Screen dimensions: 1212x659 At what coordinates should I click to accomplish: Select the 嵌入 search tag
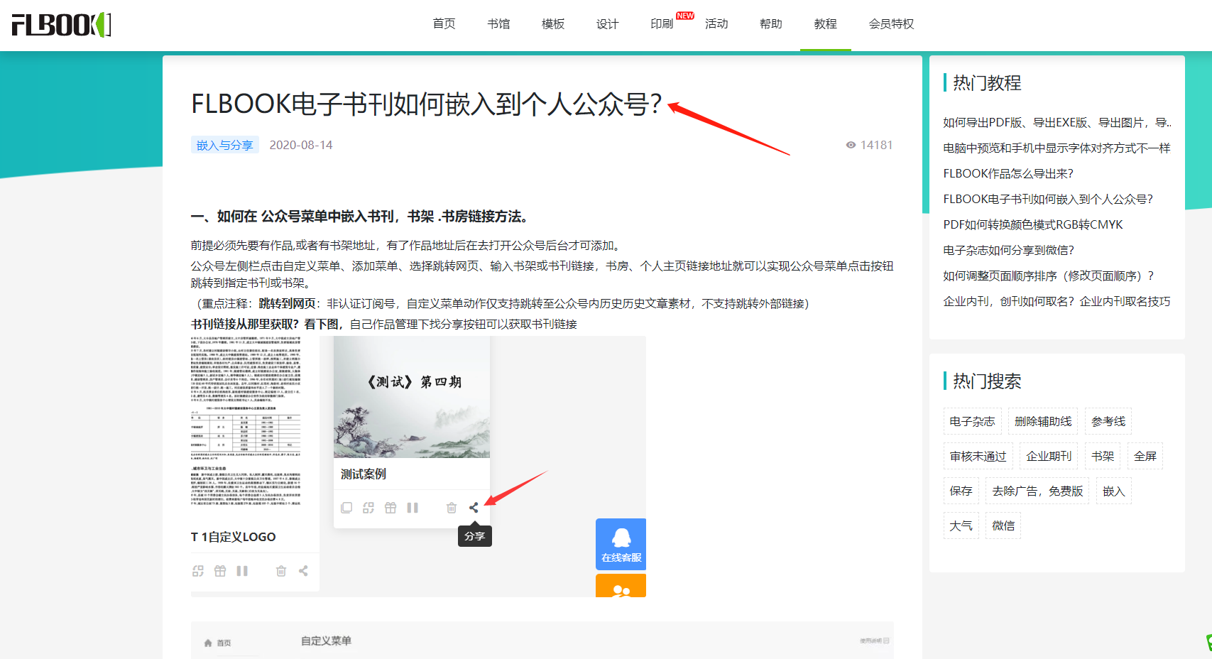pos(1114,491)
